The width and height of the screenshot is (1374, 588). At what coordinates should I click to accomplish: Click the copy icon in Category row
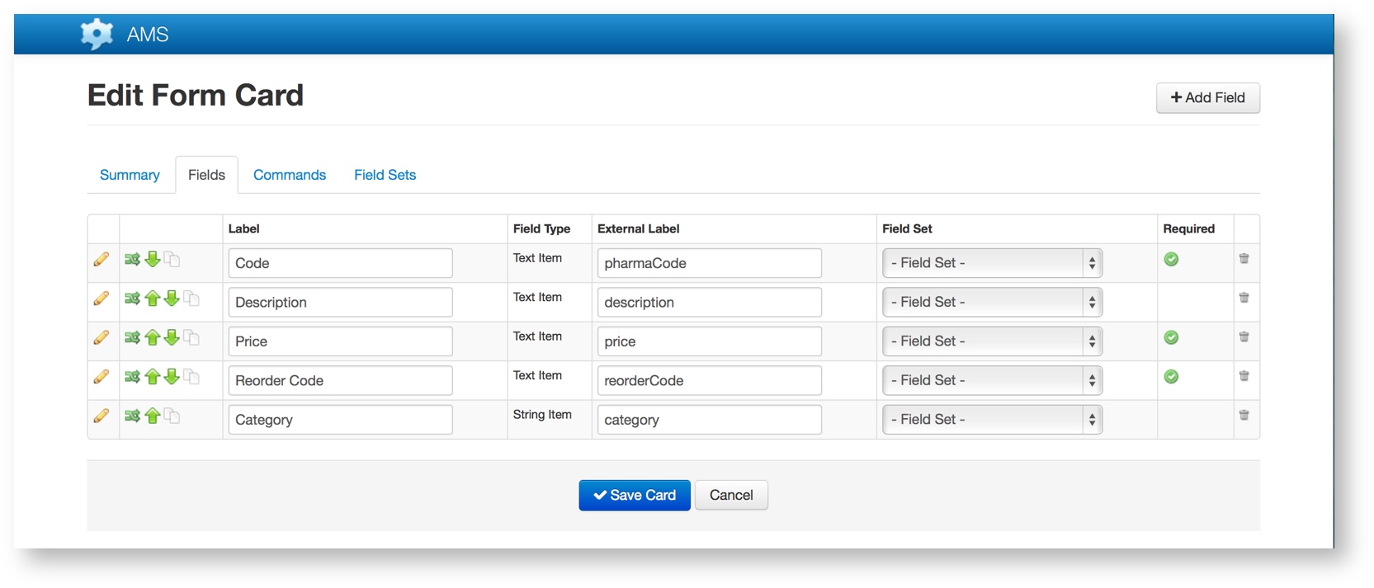pos(172,416)
